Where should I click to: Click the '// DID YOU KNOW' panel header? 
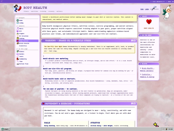[x=149, y=35]
